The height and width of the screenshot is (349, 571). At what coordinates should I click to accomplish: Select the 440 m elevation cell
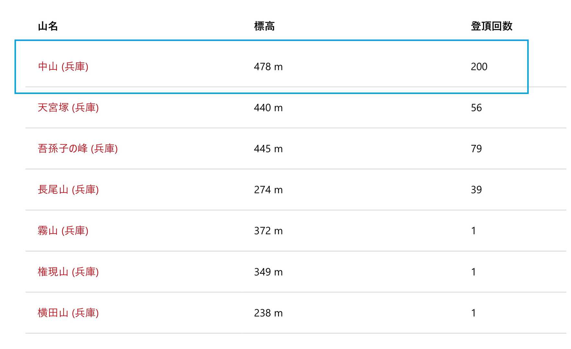(x=268, y=108)
